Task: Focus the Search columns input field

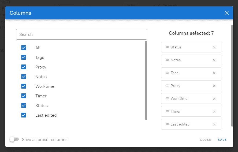Action: [x=81, y=35]
